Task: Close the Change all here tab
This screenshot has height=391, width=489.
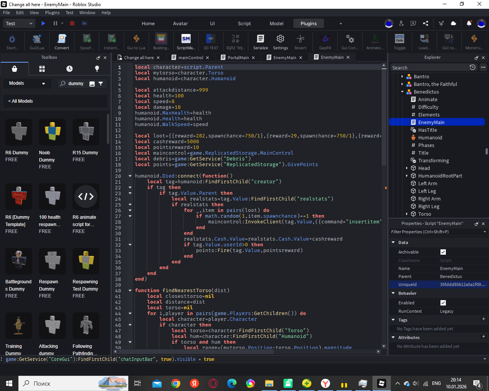Action: tap(158, 58)
